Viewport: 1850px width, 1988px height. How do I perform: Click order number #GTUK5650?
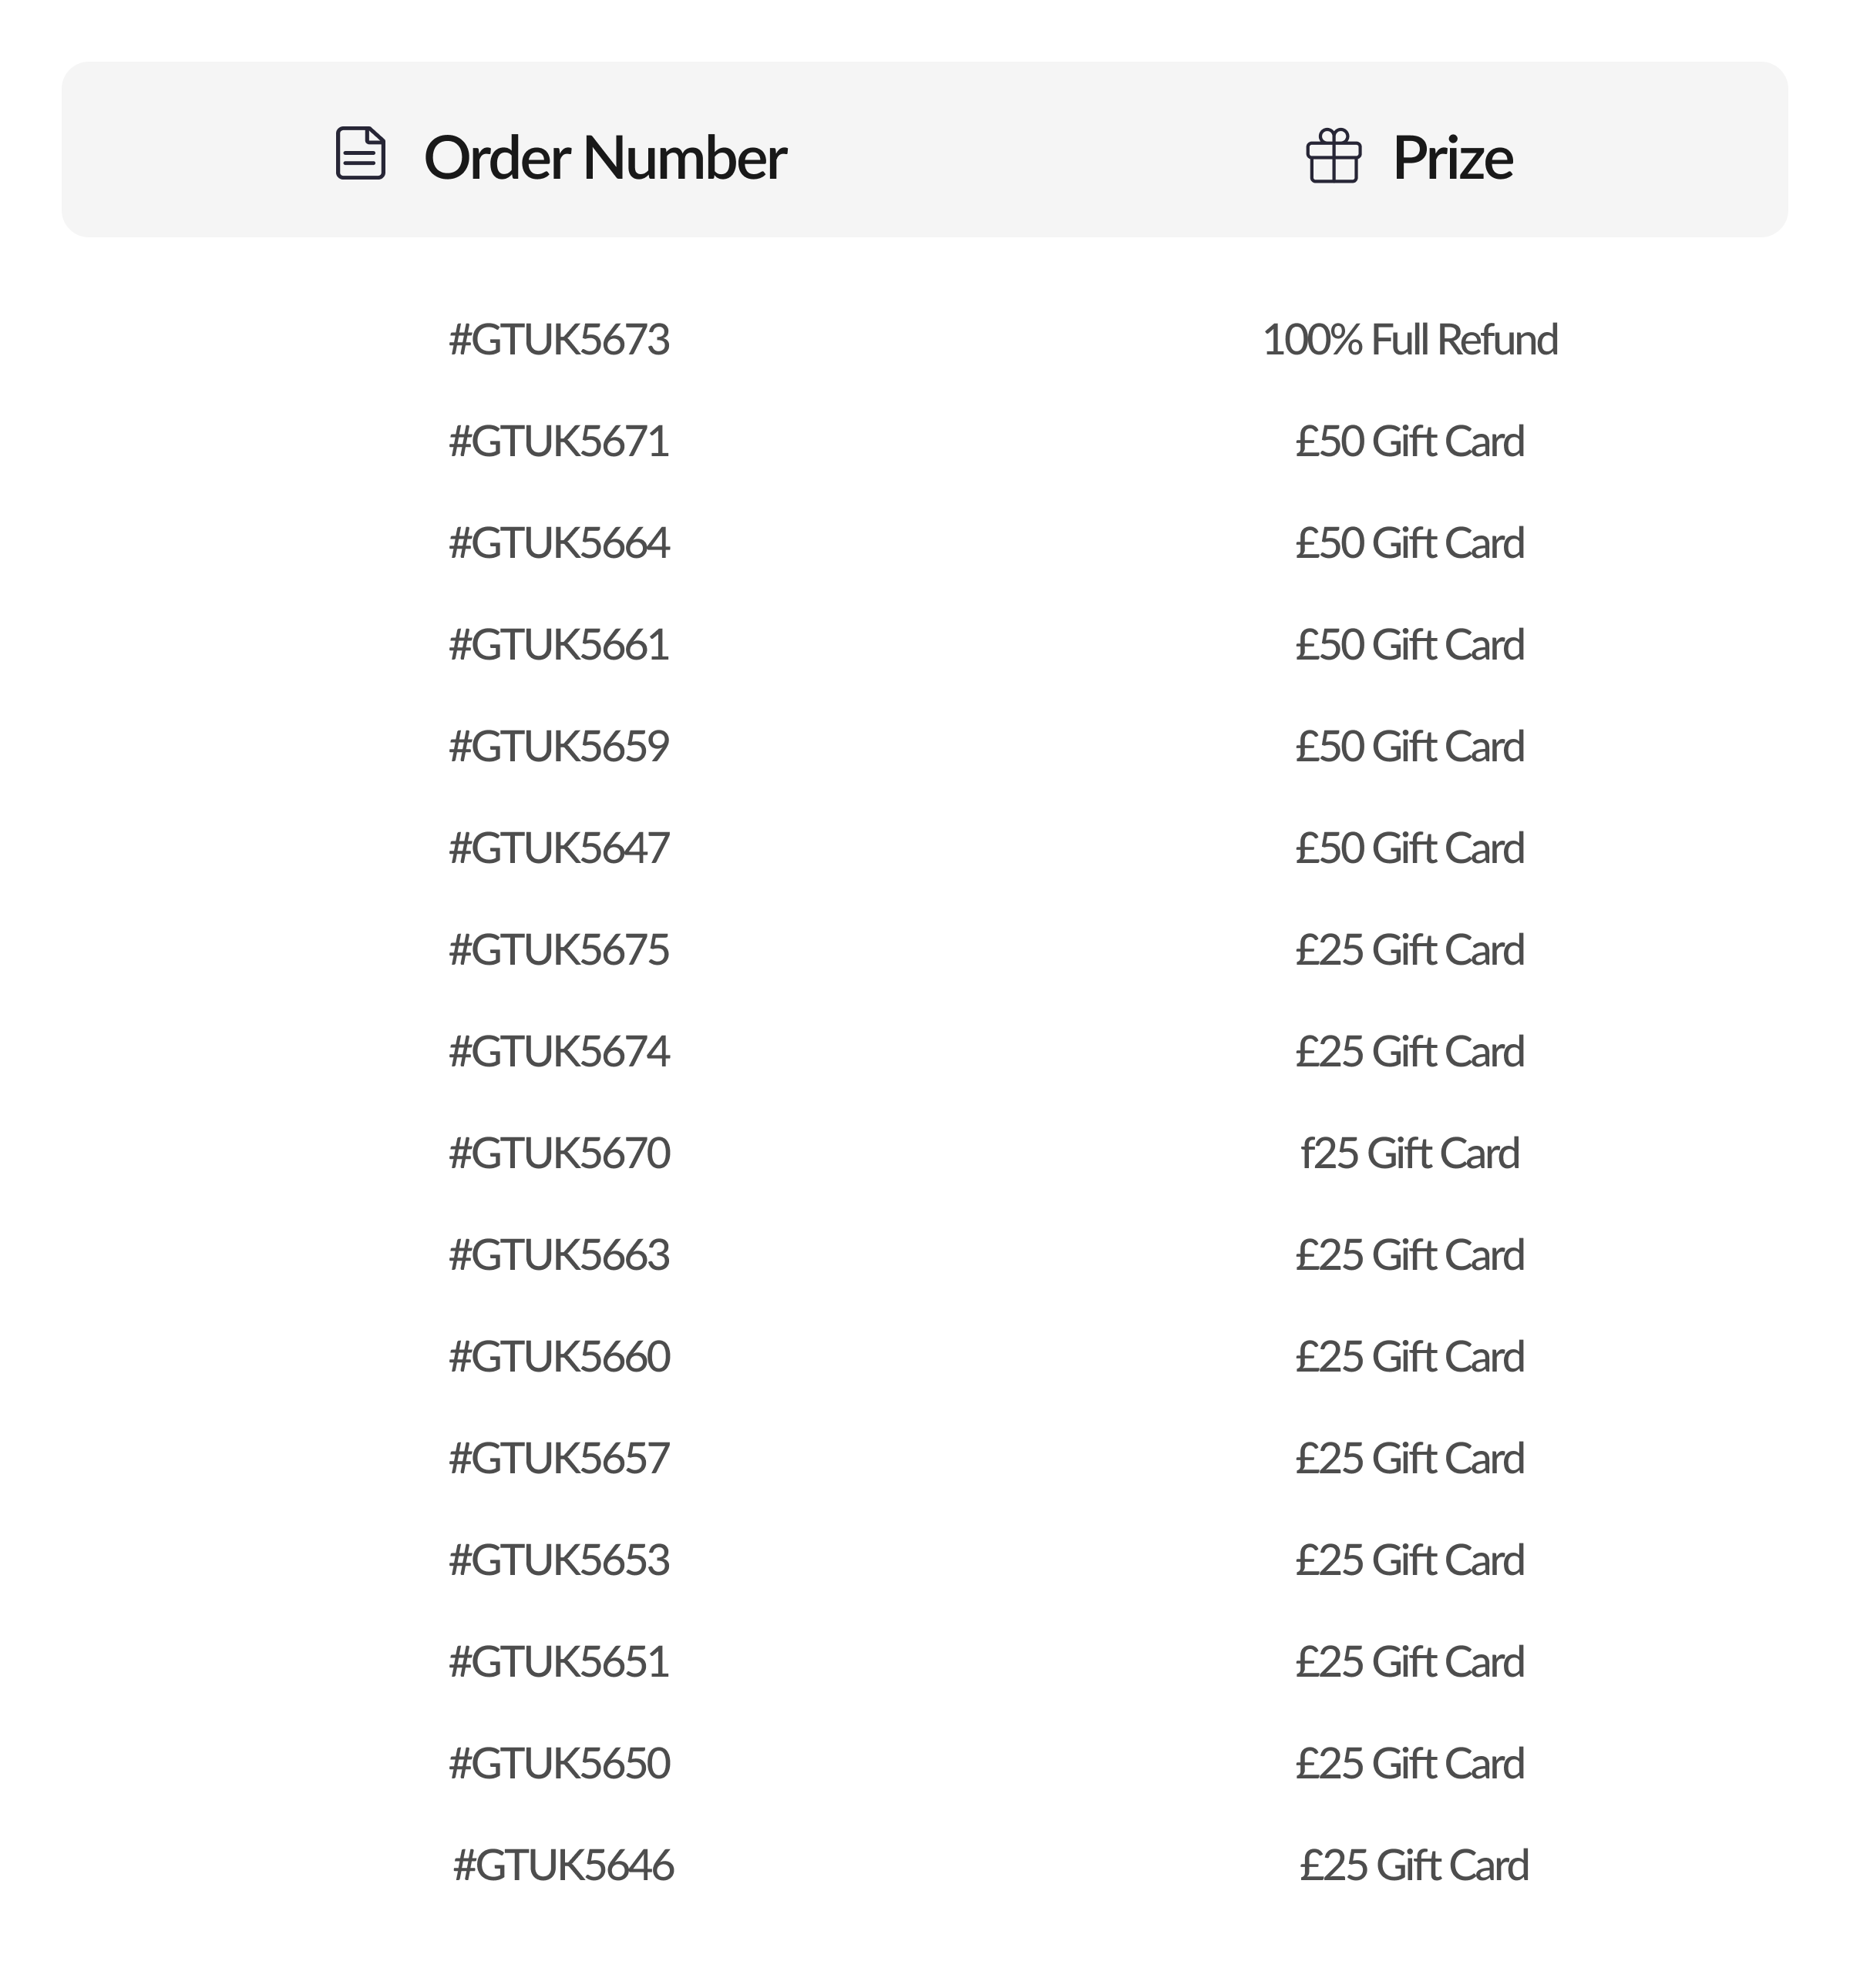click(x=560, y=1763)
